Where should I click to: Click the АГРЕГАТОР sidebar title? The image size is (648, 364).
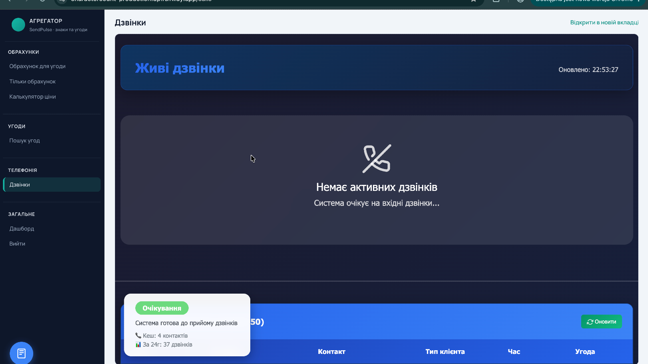coord(46,21)
